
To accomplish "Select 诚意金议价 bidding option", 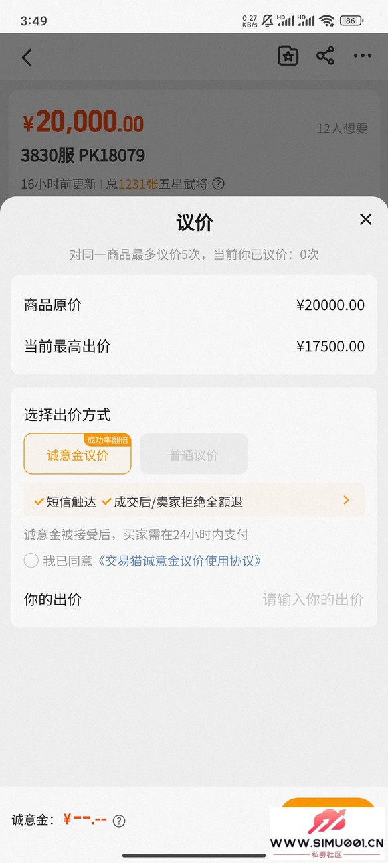I will 78,454.
